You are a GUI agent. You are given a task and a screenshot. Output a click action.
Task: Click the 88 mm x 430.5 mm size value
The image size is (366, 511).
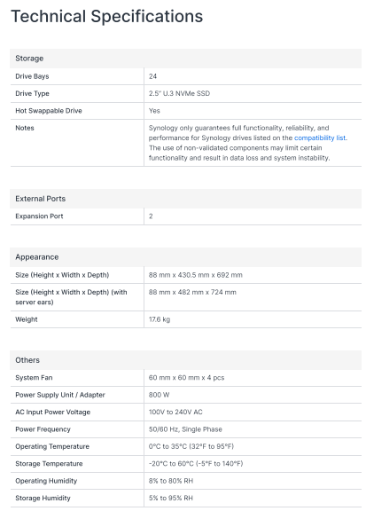pos(196,275)
